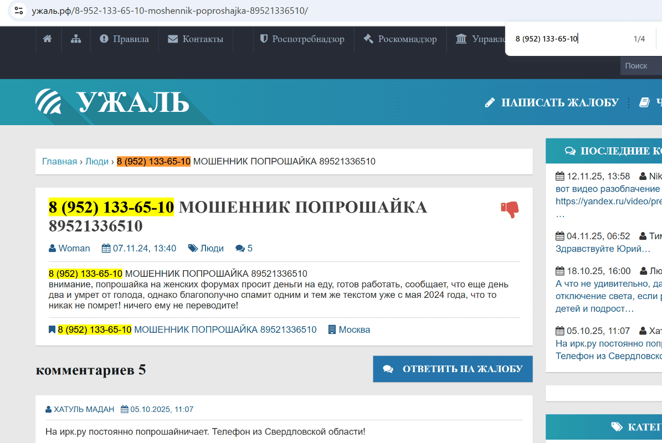The image size is (662, 443).
Task: Open the Роскомнадзор navigation link
Action: click(400, 39)
